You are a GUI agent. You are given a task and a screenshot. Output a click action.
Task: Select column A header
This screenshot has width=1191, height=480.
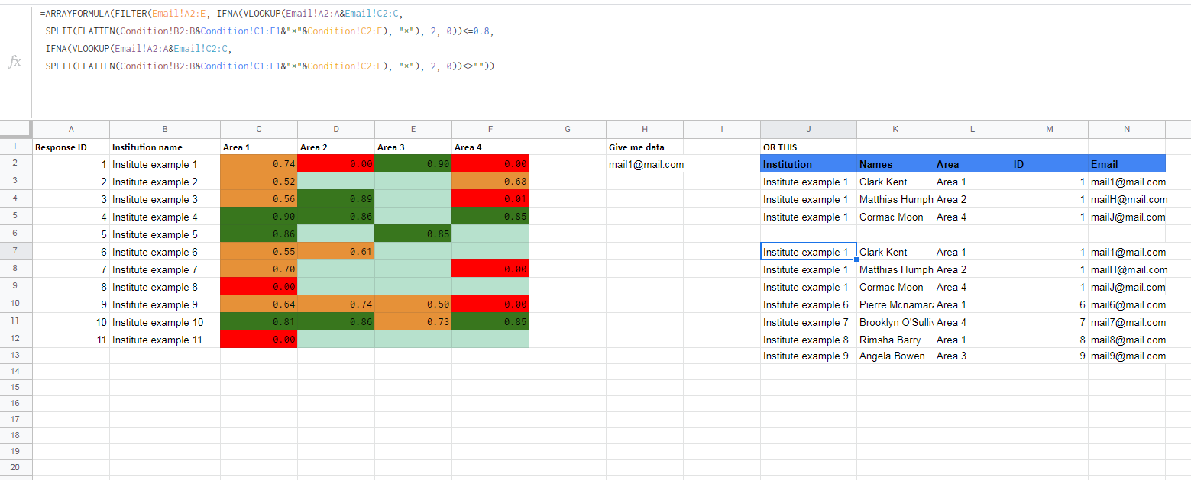point(71,129)
